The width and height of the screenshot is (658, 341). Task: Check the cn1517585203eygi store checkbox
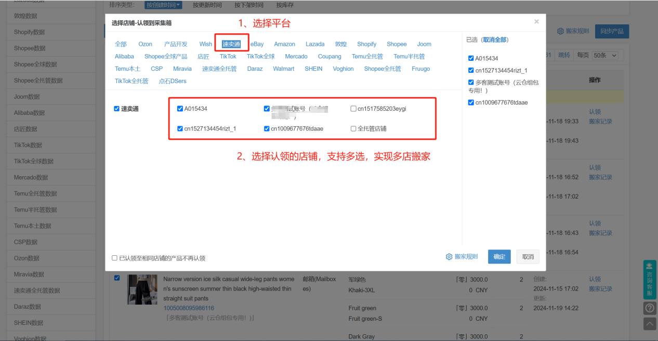pos(353,109)
